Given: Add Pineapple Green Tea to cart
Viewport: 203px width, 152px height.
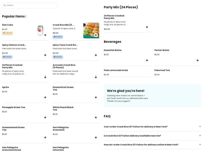Looking at the screenshot, I should point(45,118).
